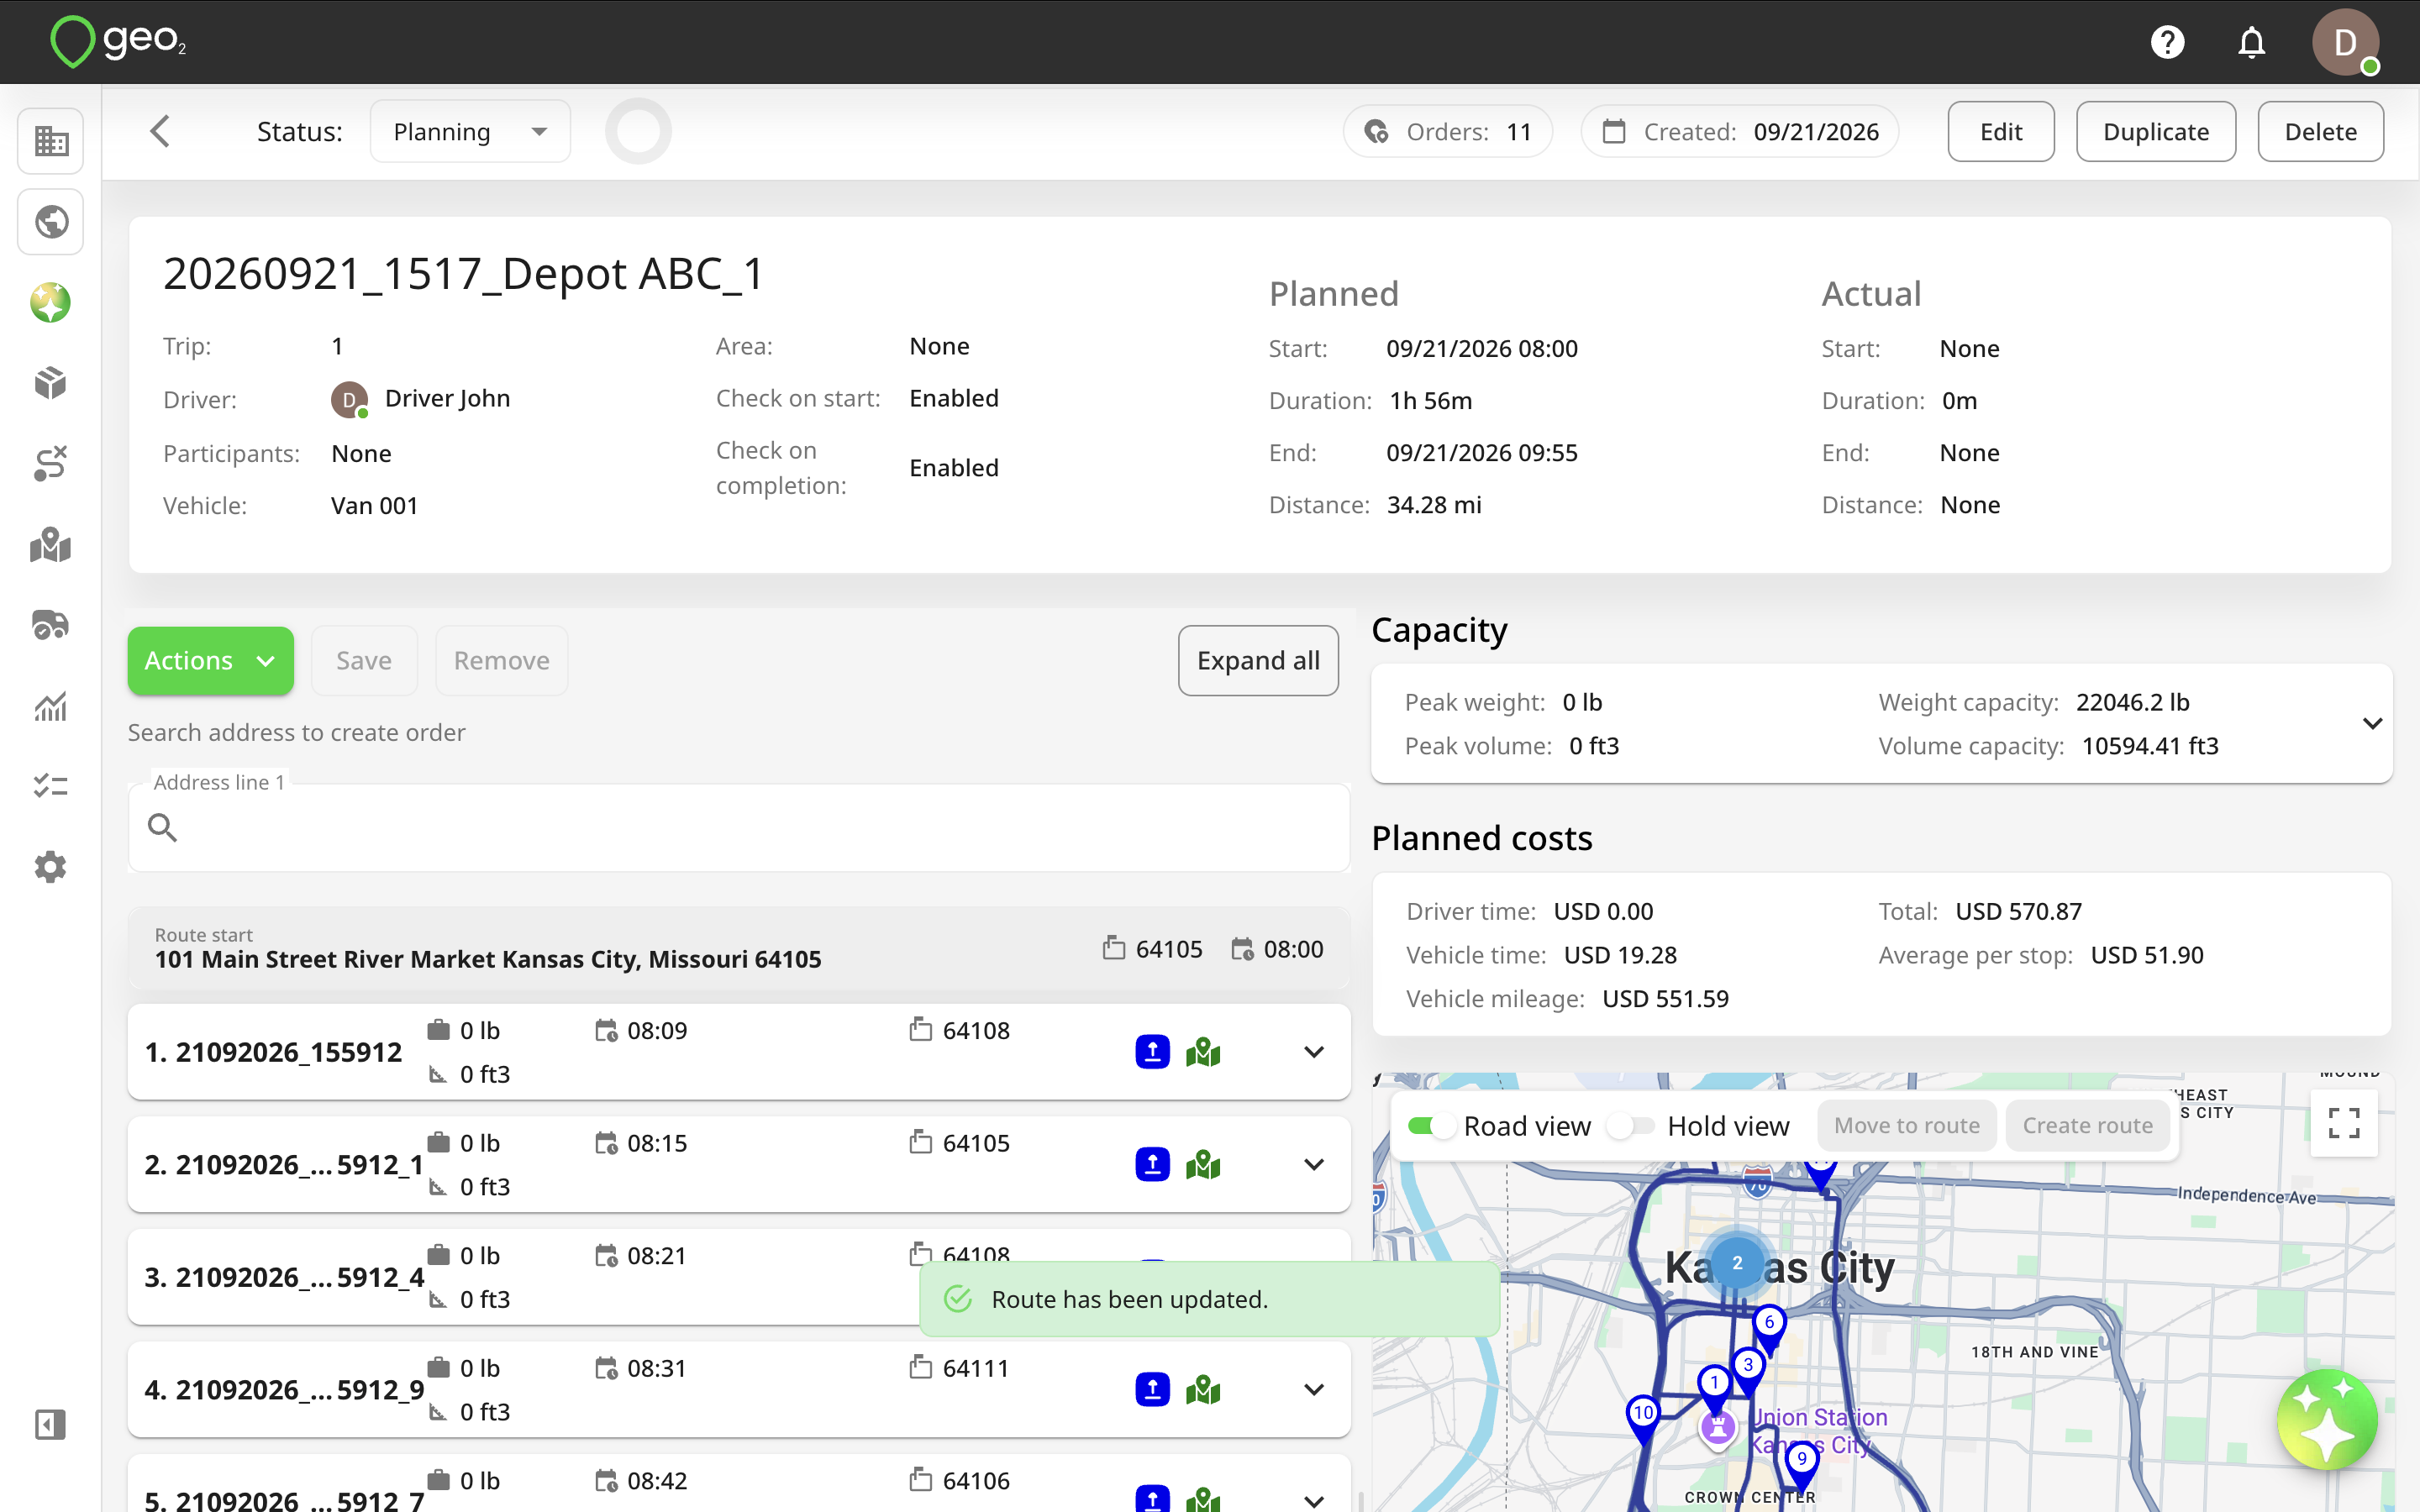This screenshot has width=2420, height=1512.
Task: Open the vehicles truck sidebar icon
Action: [x=51, y=625]
